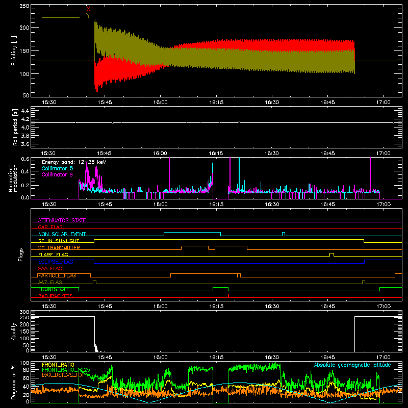
Task: Select the ECLIPSE_FLAG label
Action: tap(56, 262)
